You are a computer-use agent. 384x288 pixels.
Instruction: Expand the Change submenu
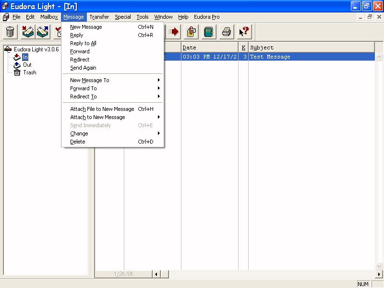(112, 133)
